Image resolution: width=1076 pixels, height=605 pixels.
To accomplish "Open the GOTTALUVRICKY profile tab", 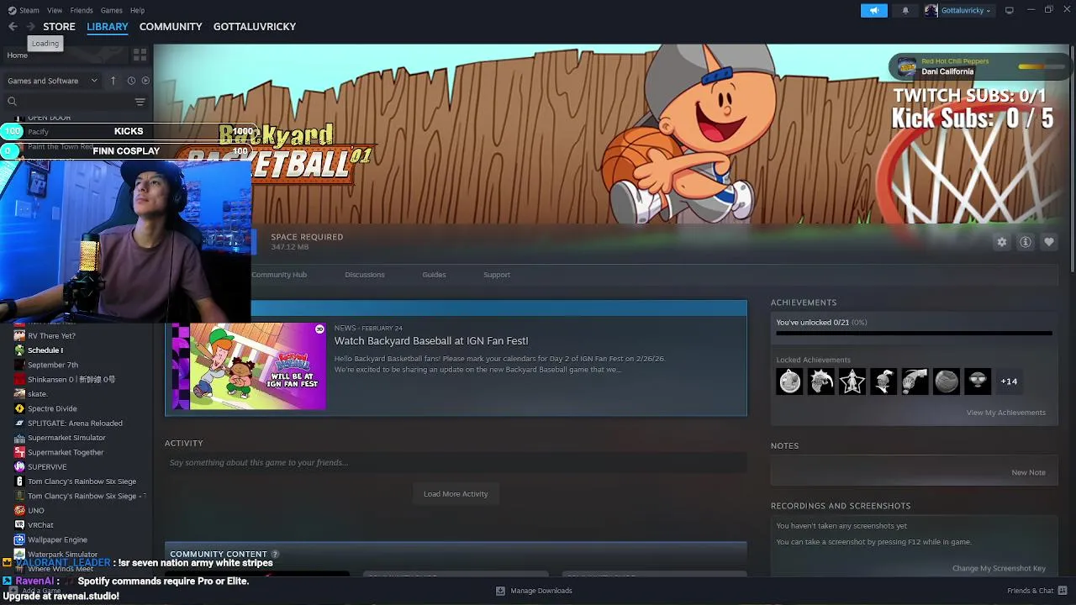I will coord(255,27).
